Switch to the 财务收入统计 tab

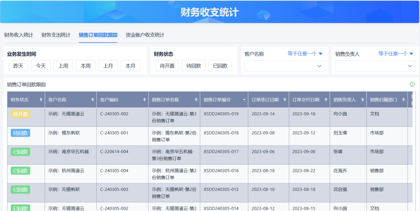(19, 35)
